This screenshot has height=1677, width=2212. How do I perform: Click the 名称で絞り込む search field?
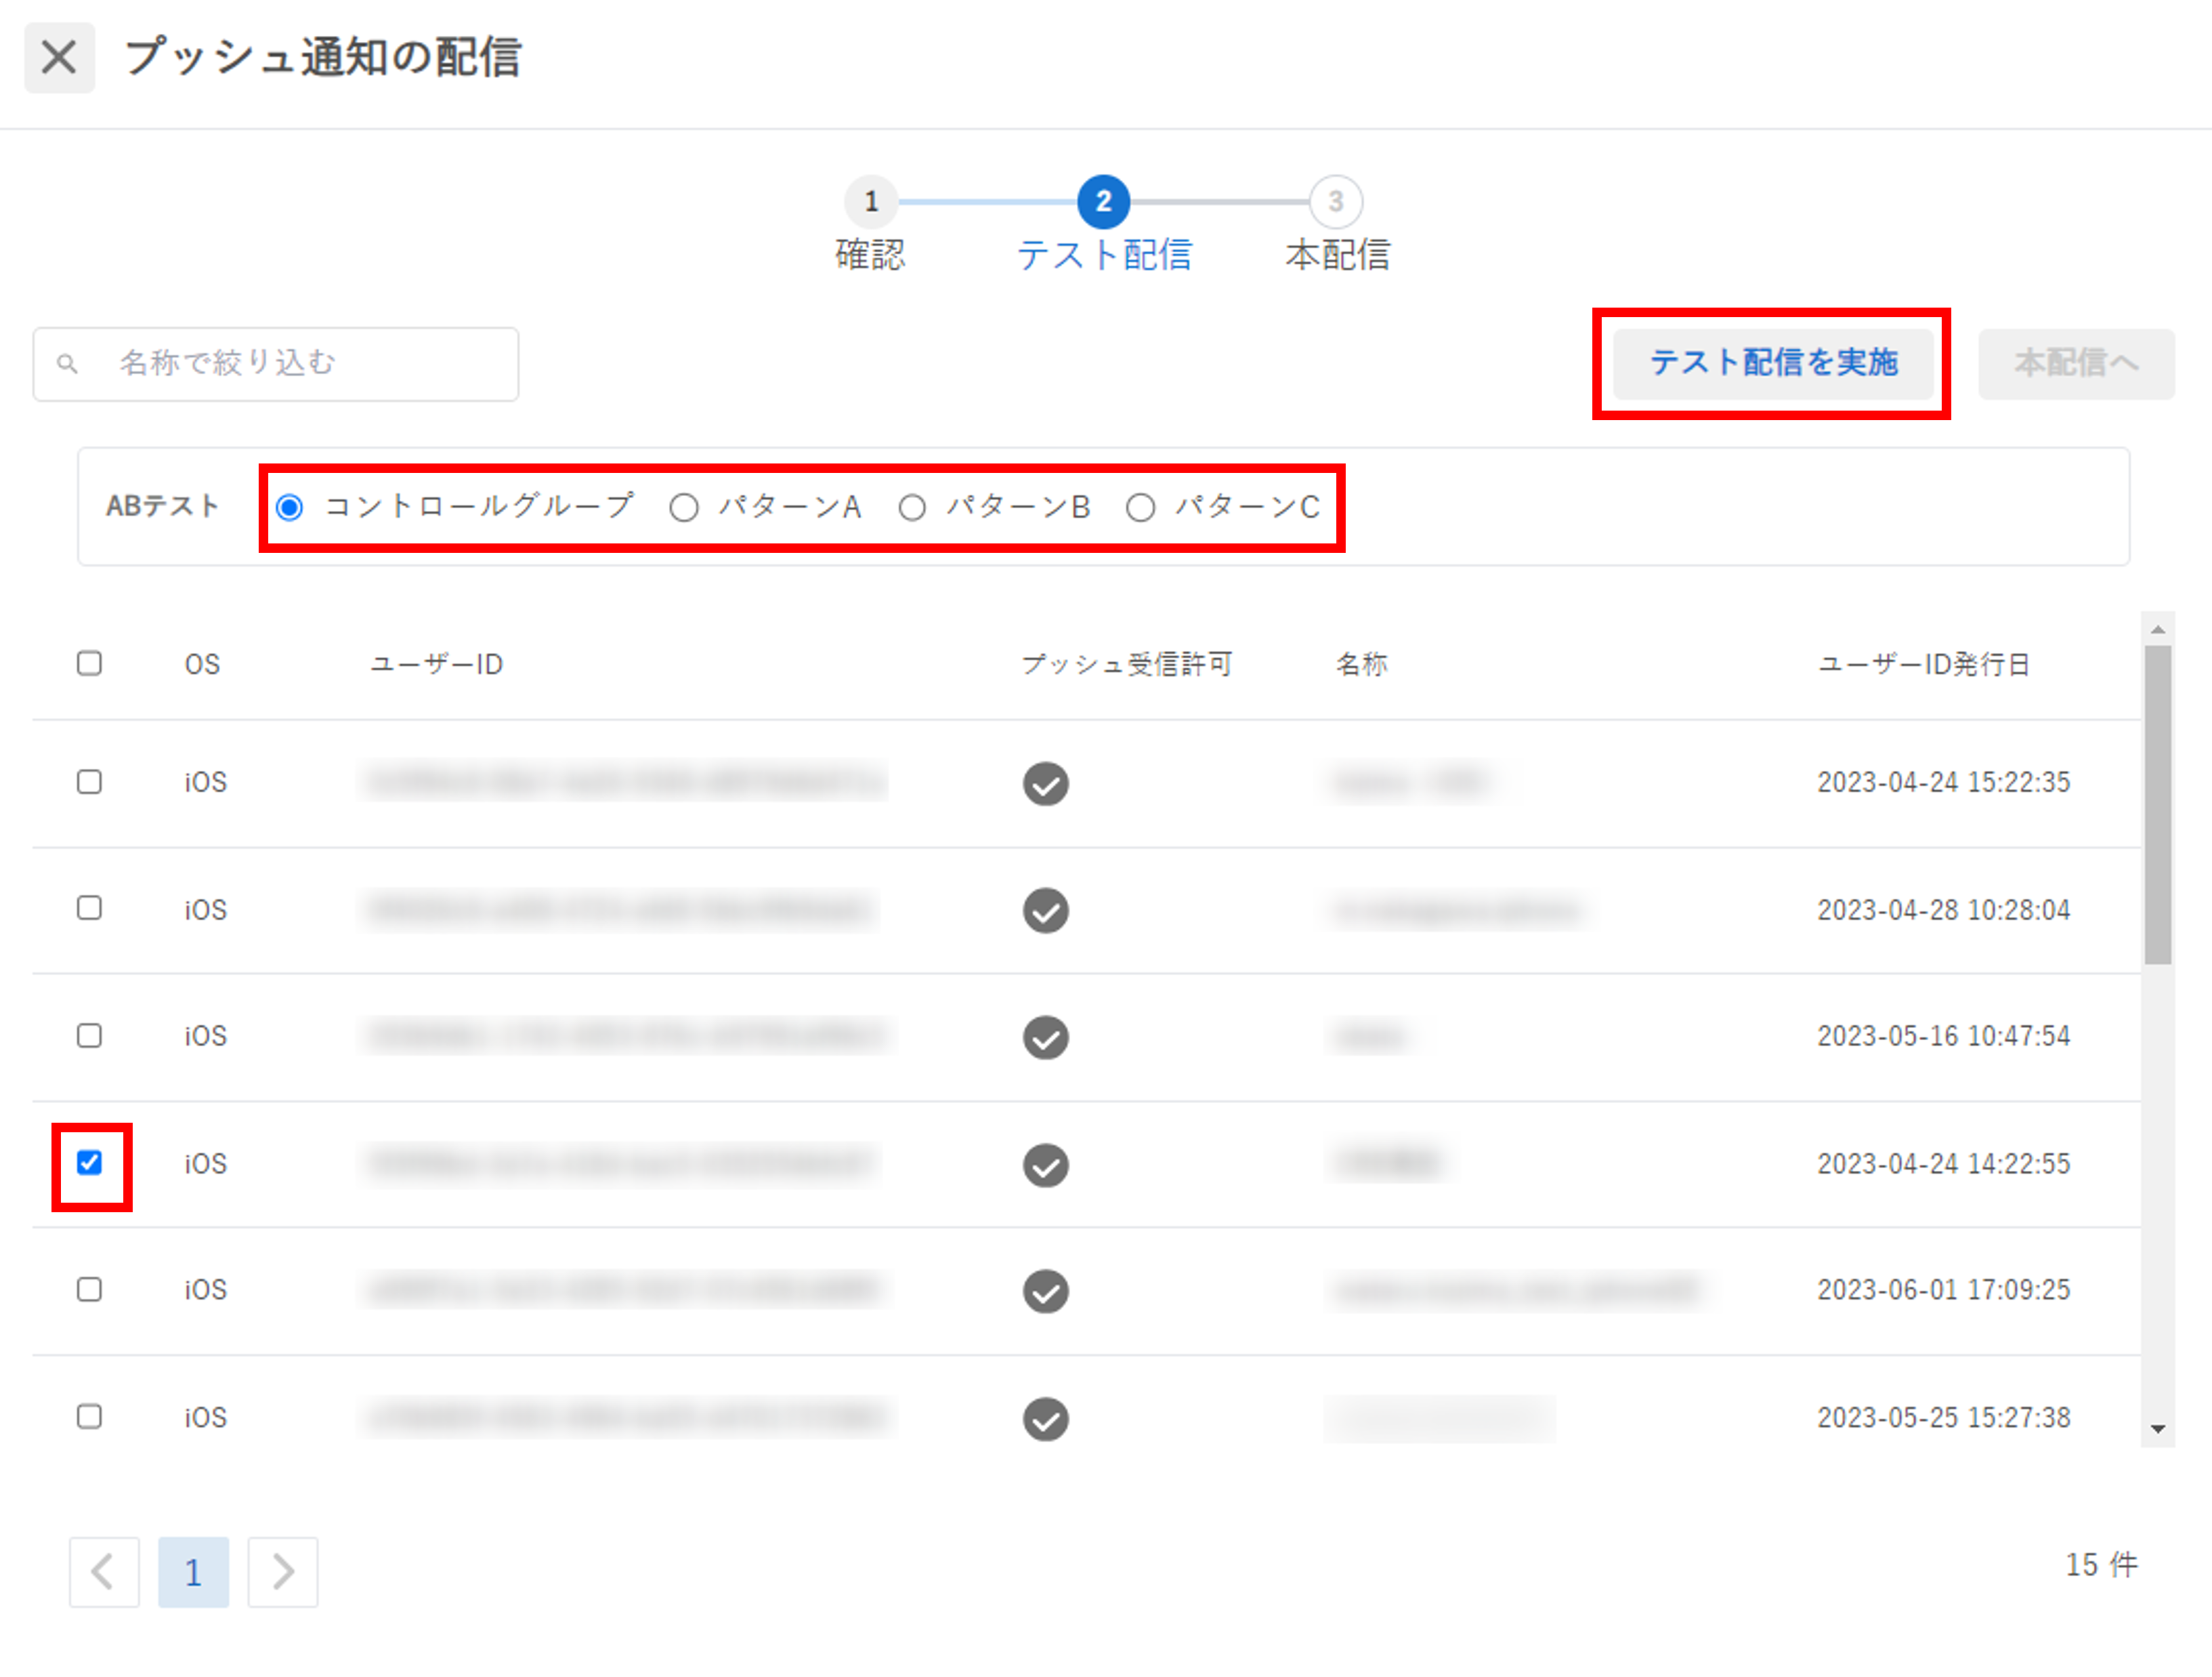[300, 365]
